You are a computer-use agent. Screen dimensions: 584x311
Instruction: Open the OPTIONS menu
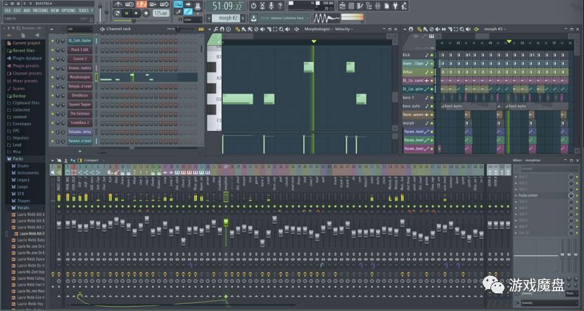(x=68, y=11)
